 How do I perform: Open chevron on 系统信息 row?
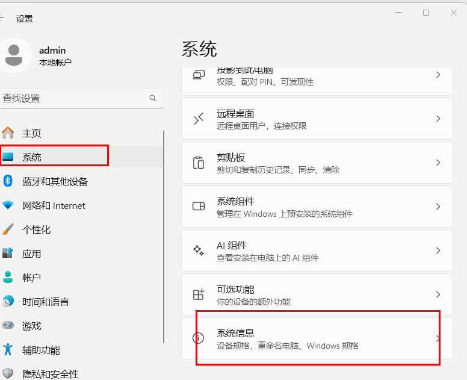(x=438, y=338)
